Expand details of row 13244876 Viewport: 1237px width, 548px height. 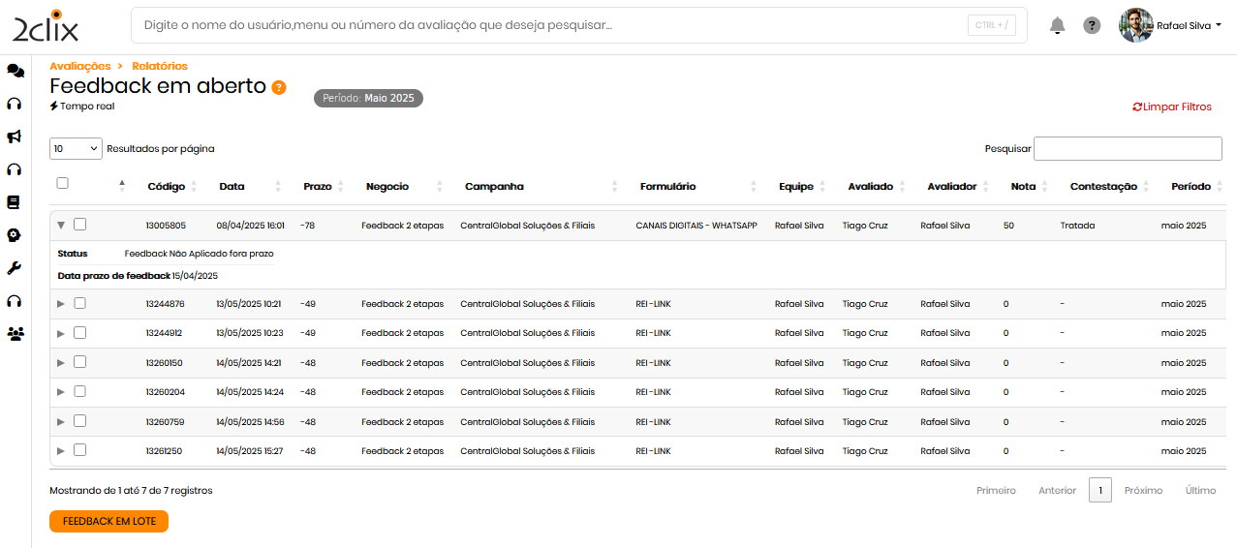coord(61,304)
